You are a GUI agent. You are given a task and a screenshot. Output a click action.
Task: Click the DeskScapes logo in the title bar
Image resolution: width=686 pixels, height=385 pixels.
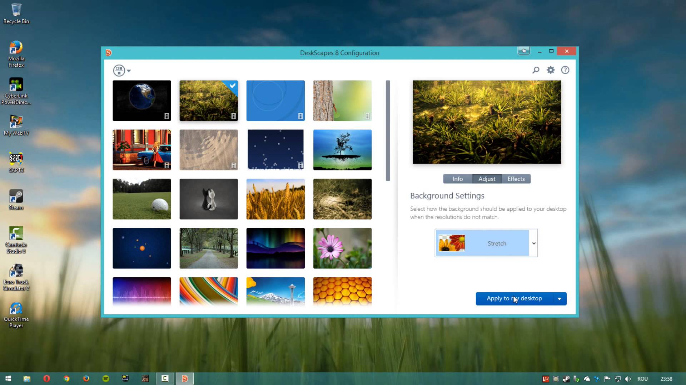coord(109,53)
